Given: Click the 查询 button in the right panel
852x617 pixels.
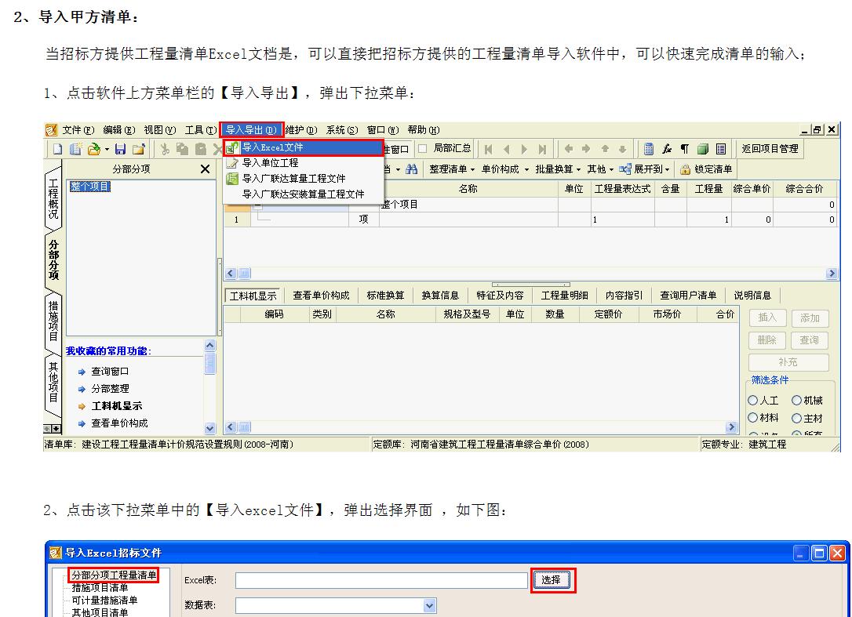Looking at the screenshot, I should pos(810,340).
